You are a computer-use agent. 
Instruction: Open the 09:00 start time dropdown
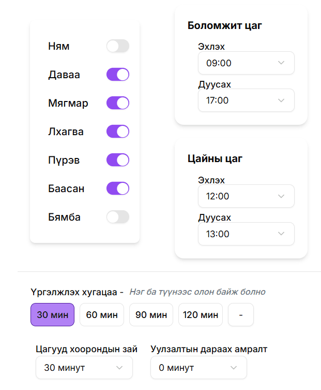(x=246, y=63)
